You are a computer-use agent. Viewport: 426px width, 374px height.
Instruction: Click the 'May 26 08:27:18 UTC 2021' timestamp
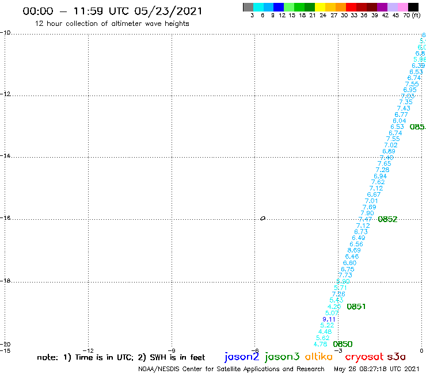click(x=376, y=369)
